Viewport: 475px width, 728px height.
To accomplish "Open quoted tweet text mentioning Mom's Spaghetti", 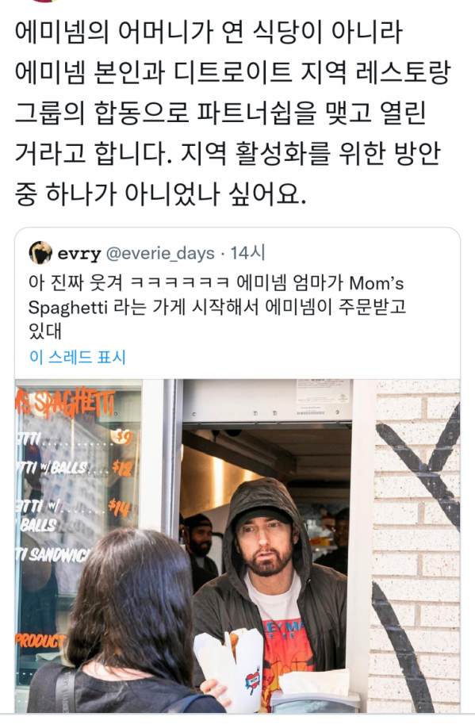I will 216,307.
